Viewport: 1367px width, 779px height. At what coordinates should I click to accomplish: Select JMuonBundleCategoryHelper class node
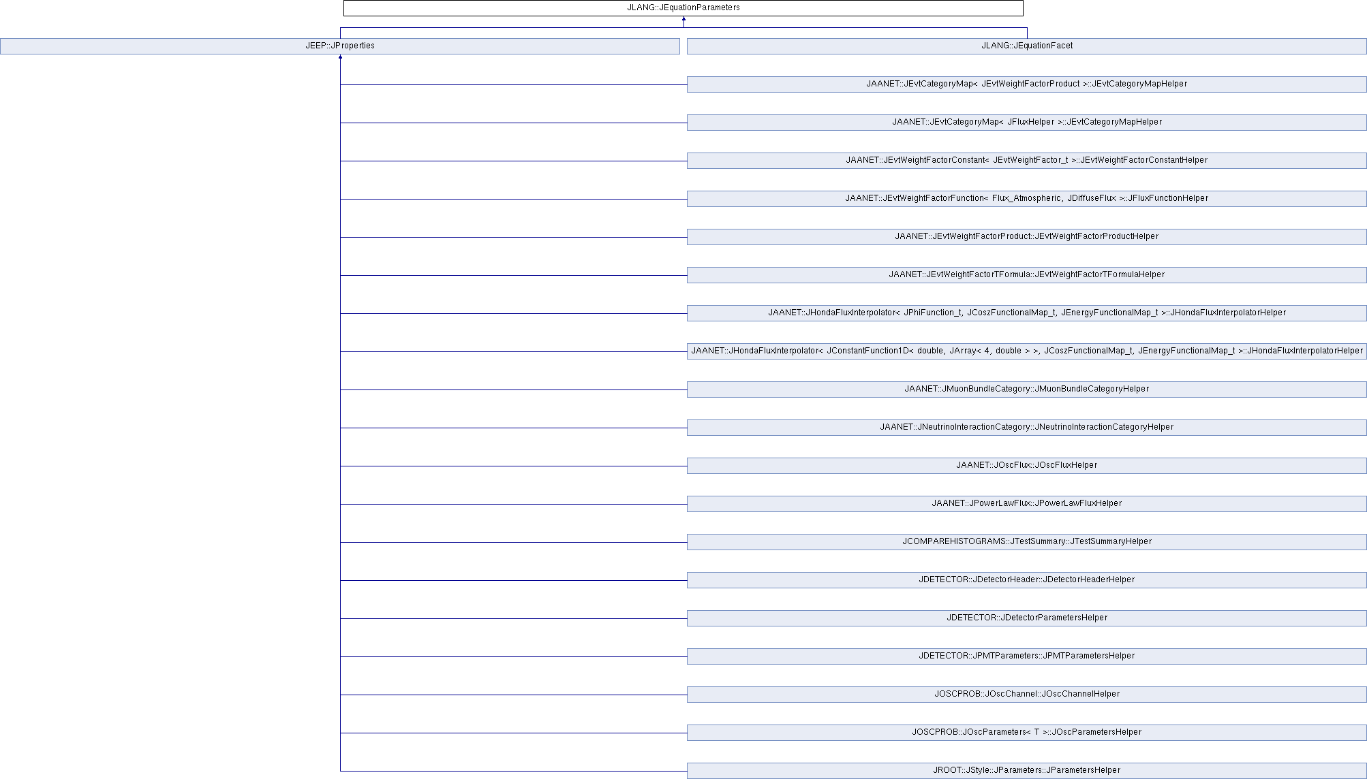pos(1026,389)
